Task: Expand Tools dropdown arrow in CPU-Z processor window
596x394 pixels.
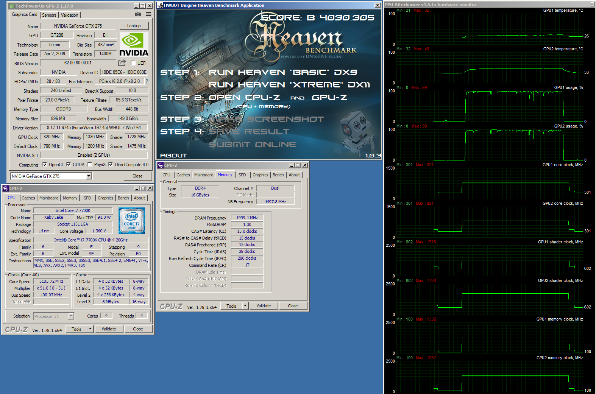Action: click(x=90, y=329)
